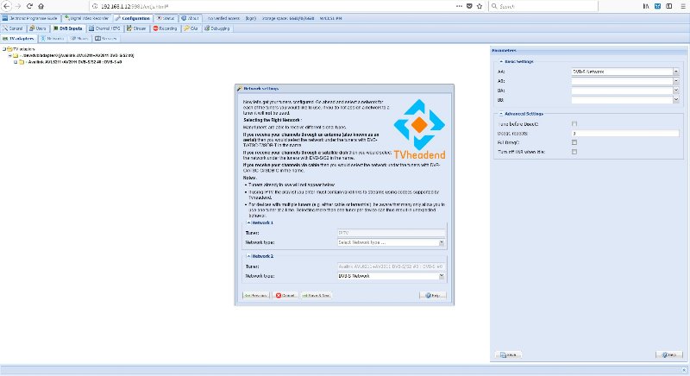The width and height of the screenshot is (690, 376).
Task: Click the Previous button in wizard
Action: tap(255, 296)
